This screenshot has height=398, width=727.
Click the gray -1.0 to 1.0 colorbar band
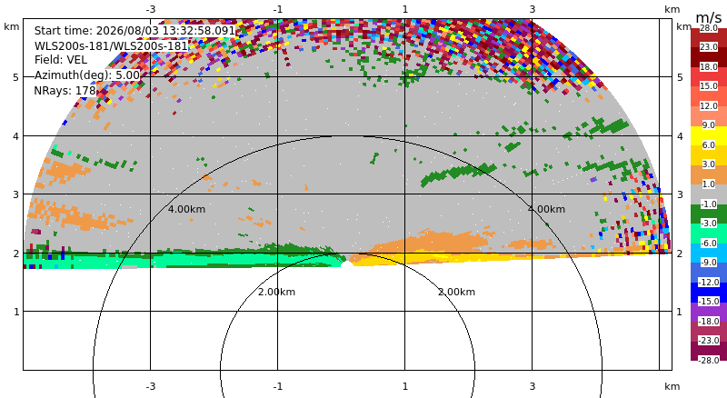pos(709,194)
